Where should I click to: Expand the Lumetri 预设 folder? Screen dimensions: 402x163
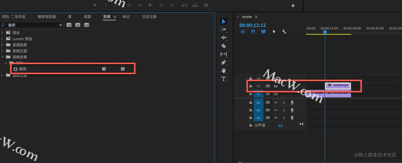[2, 39]
